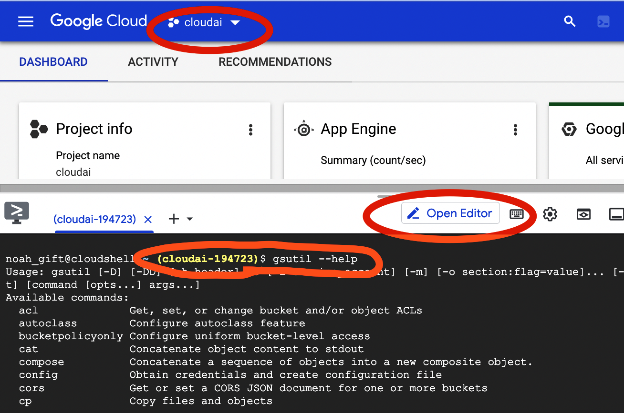
Task: Switch to the ACTIVITY tab
Action: point(153,62)
